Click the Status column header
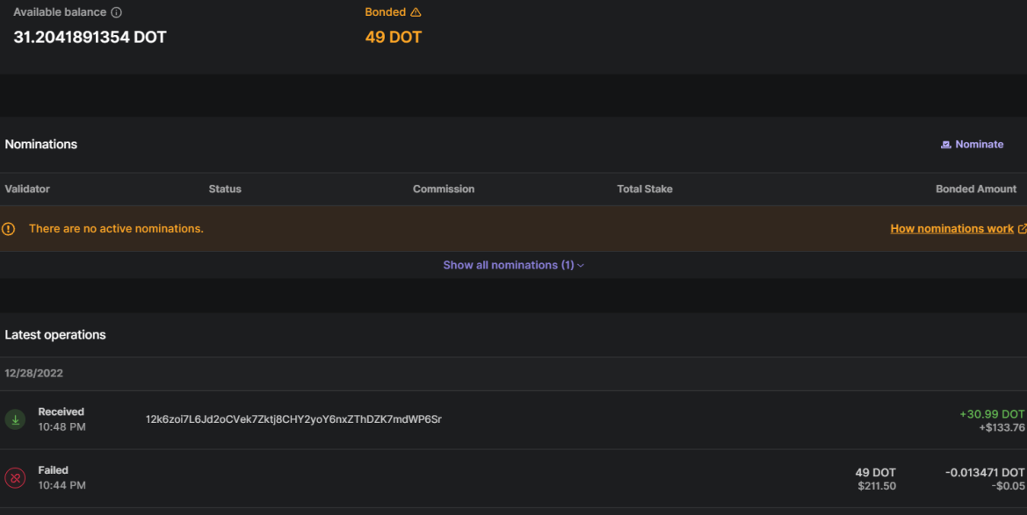This screenshot has height=515, width=1027. click(225, 189)
